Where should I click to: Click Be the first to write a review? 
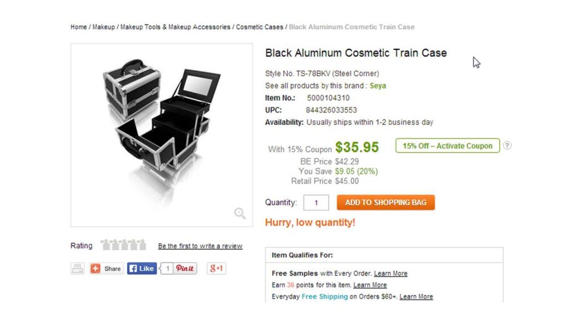pyautogui.click(x=200, y=246)
